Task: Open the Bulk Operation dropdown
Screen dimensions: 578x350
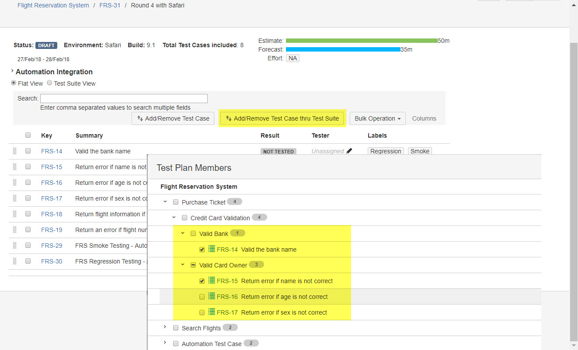Action: [377, 118]
